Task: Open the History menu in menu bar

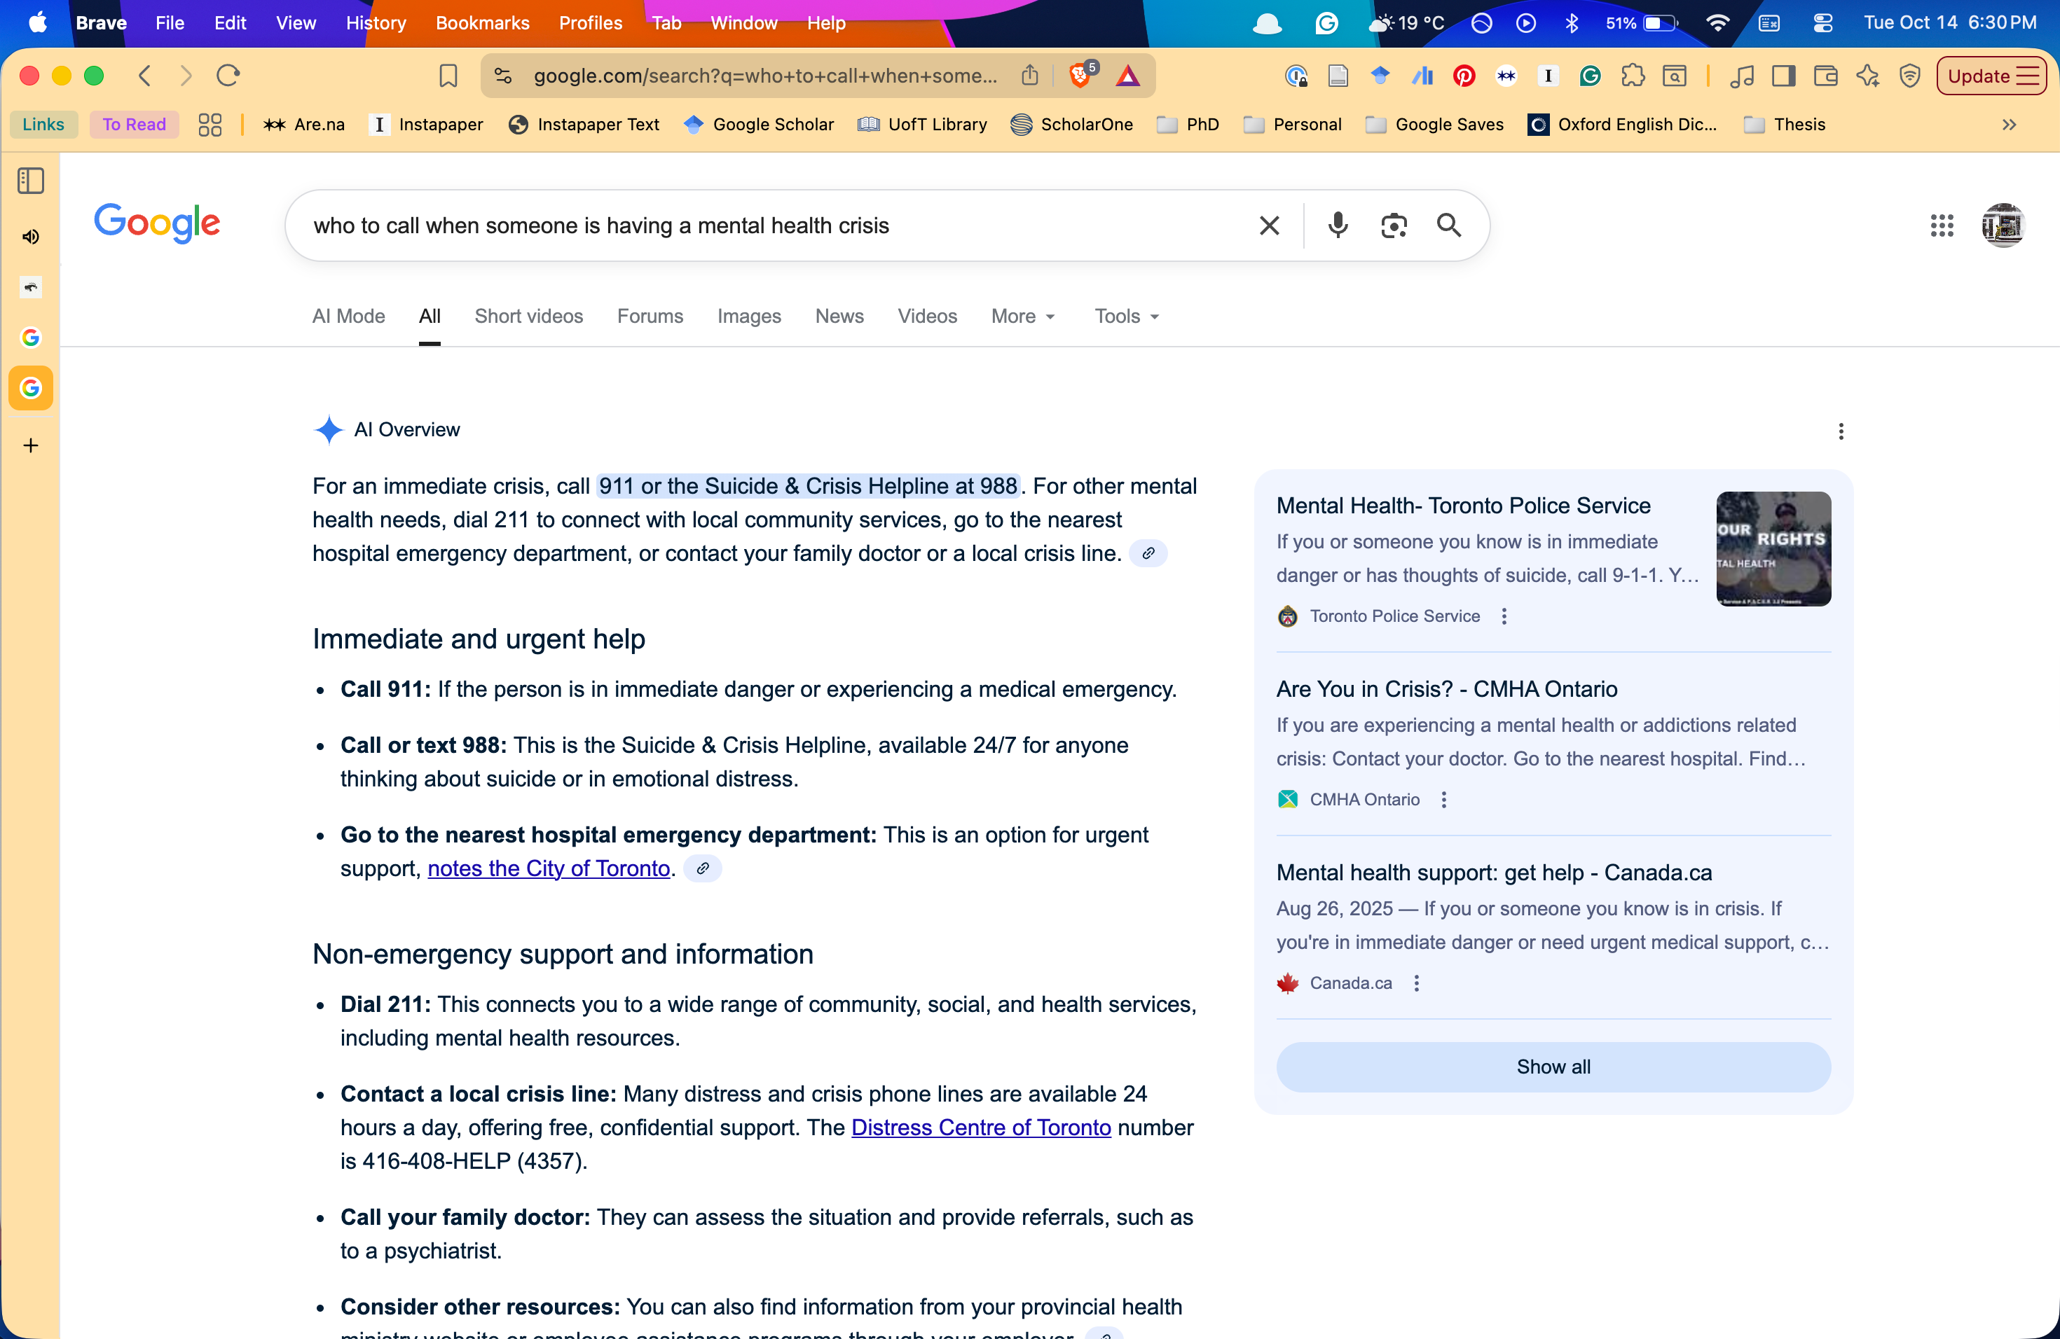Action: 376,23
